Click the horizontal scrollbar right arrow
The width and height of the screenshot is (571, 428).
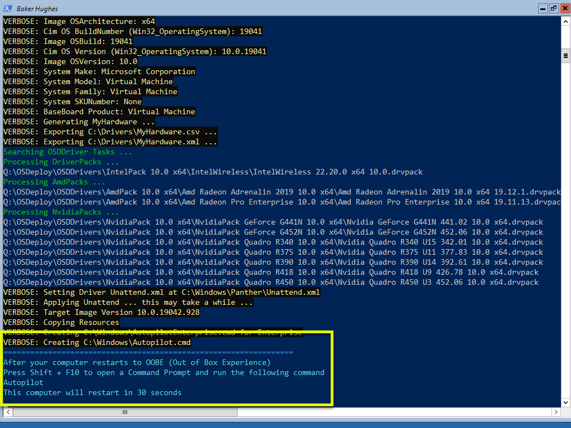[x=556, y=412]
